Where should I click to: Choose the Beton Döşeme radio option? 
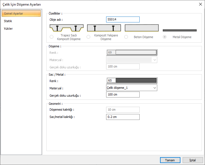pyautogui.click(x=126, y=37)
